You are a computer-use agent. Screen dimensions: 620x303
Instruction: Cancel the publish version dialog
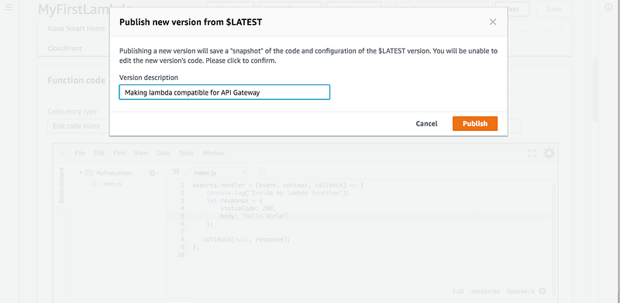pyautogui.click(x=426, y=123)
